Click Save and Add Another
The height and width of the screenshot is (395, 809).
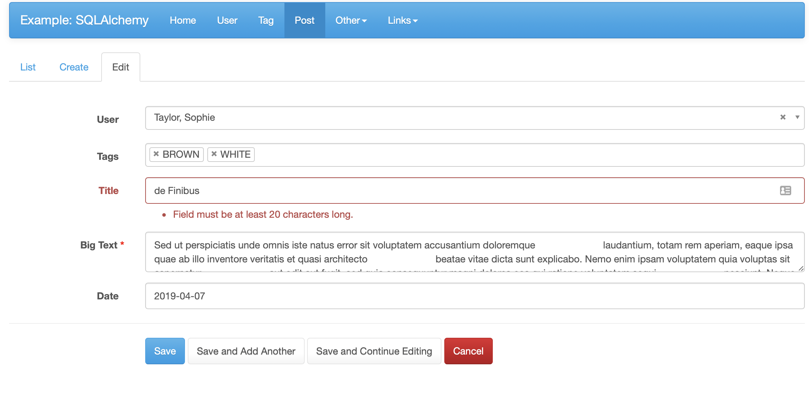point(246,351)
